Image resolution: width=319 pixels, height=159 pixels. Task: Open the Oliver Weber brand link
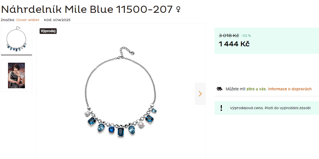[x=28, y=20]
